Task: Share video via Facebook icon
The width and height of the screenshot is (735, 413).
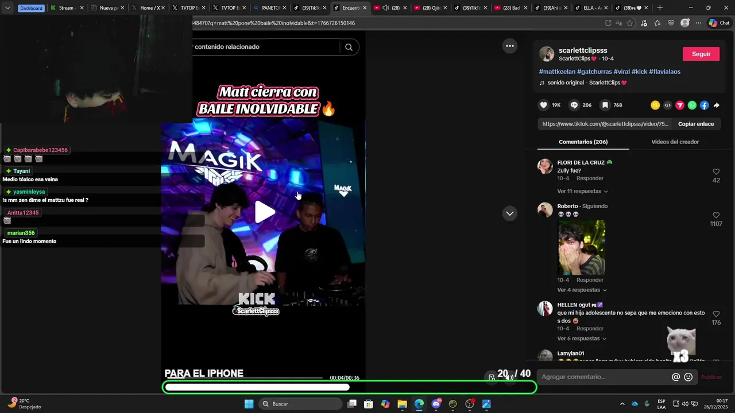Action: point(704,105)
